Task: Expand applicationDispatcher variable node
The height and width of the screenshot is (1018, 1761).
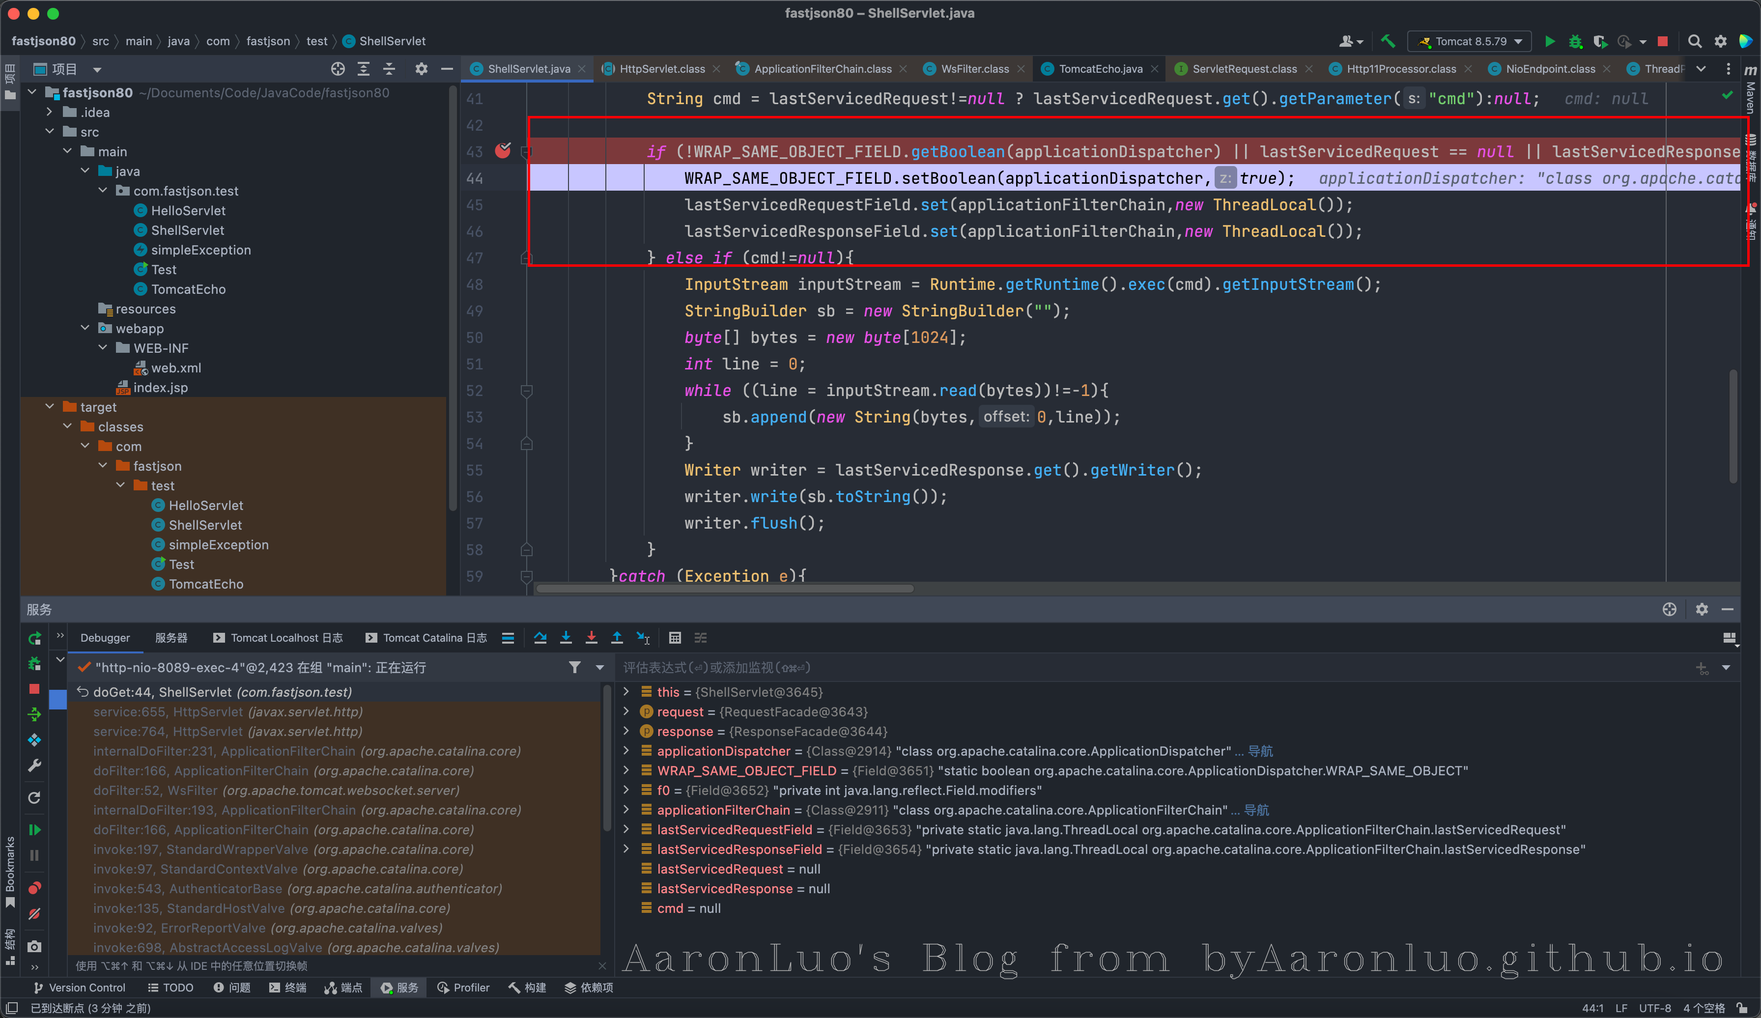Action: (x=626, y=750)
